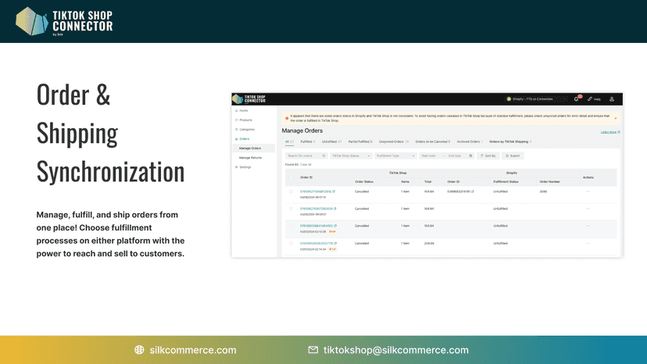Switch to the Orders to be Canceled tab
This screenshot has width=647, height=364.
point(432,142)
